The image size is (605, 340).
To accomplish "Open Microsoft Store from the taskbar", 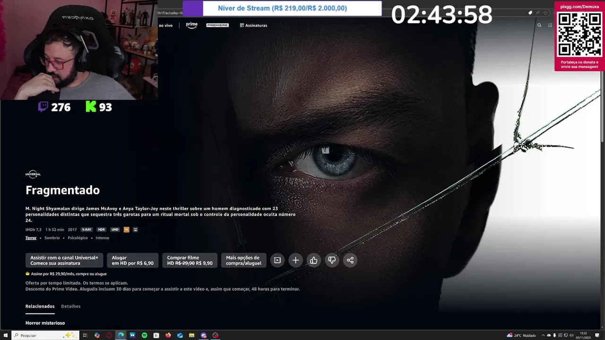I will coord(156,335).
